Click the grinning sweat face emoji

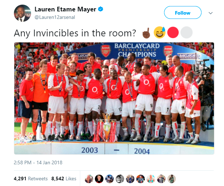click(159, 32)
